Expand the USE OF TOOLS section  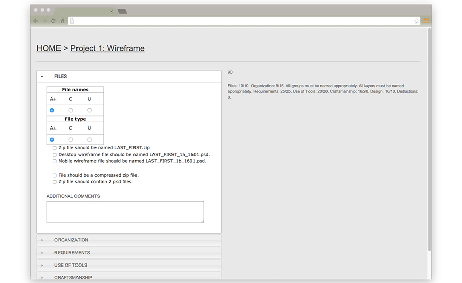point(70,266)
